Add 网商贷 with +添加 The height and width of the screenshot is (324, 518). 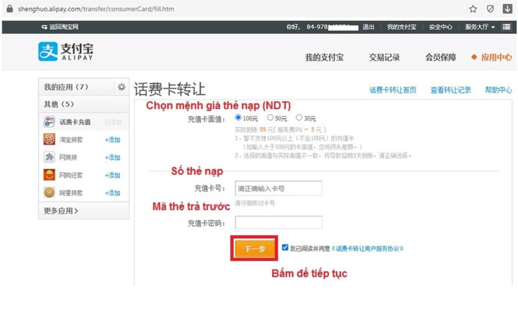click(112, 157)
